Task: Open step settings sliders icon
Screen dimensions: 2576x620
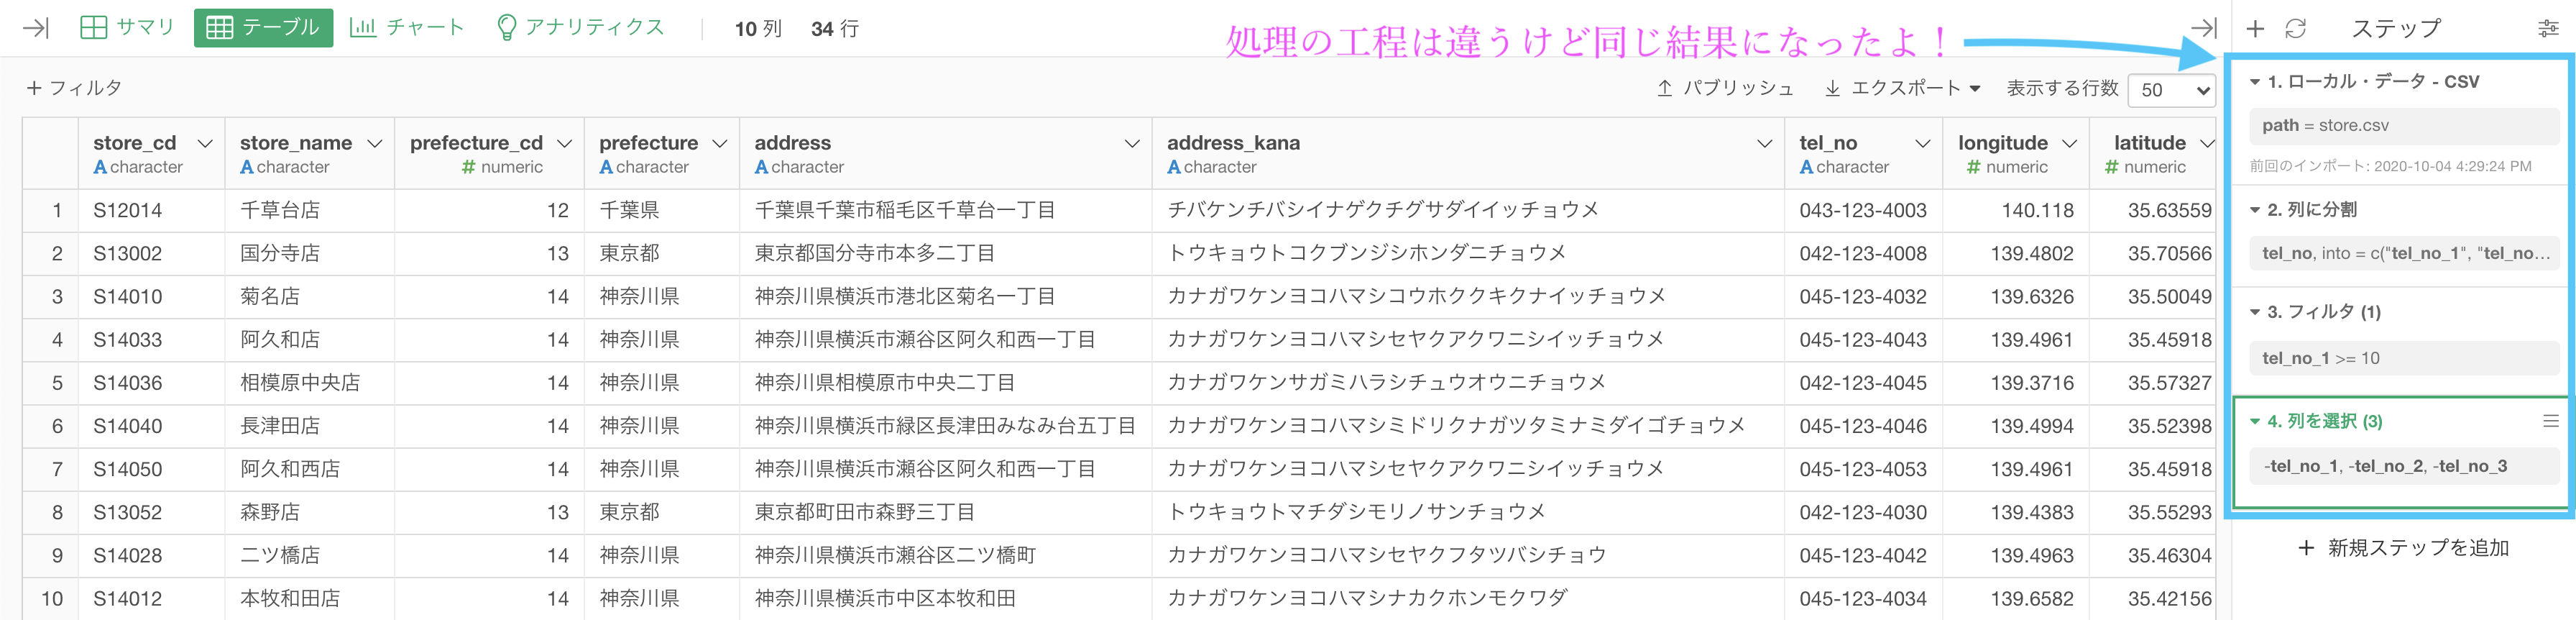Action: click(x=2548, y=28)
